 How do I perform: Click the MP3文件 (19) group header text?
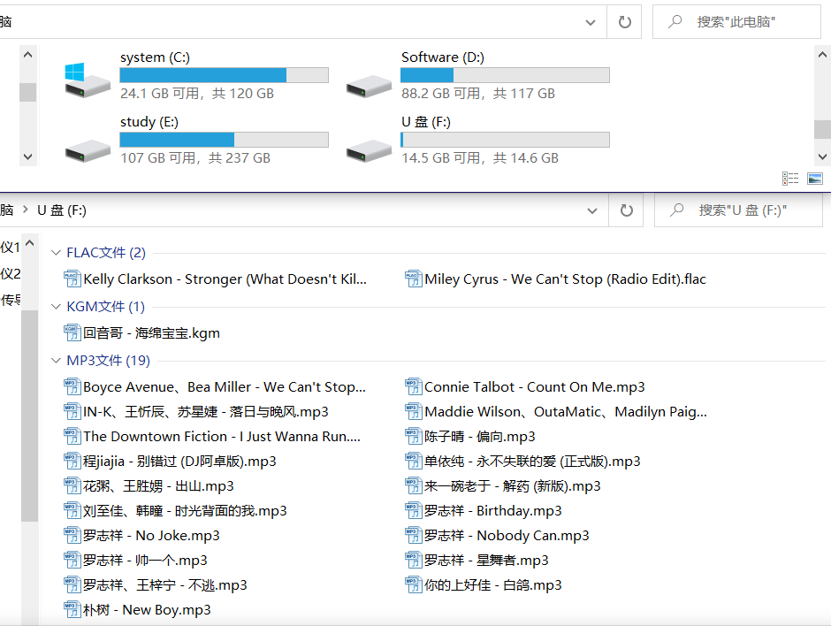[108, 361]
